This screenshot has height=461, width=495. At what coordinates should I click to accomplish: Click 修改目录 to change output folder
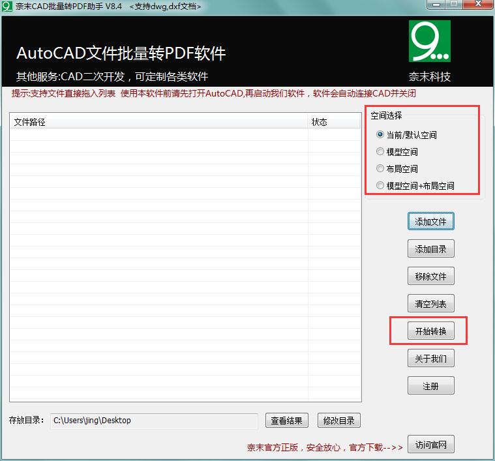(338, 421)
